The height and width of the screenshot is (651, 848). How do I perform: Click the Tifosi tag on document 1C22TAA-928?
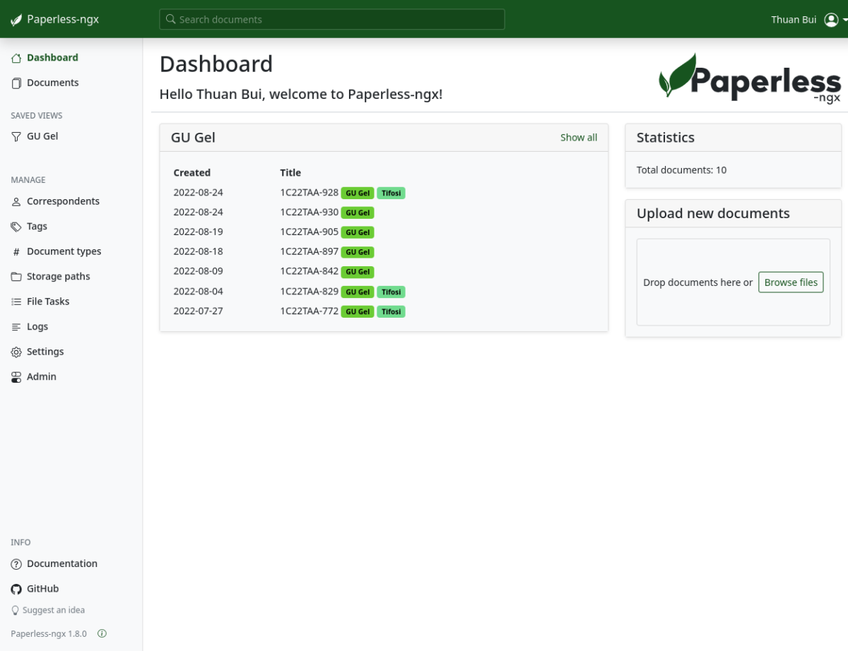(391, 192)
